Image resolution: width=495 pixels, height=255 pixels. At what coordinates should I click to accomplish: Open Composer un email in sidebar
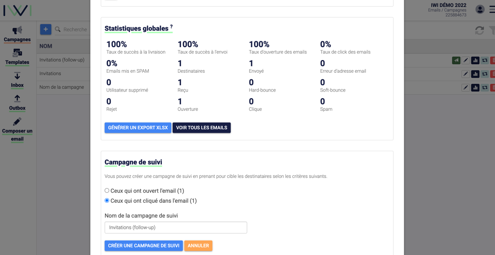tap(17, 130)
